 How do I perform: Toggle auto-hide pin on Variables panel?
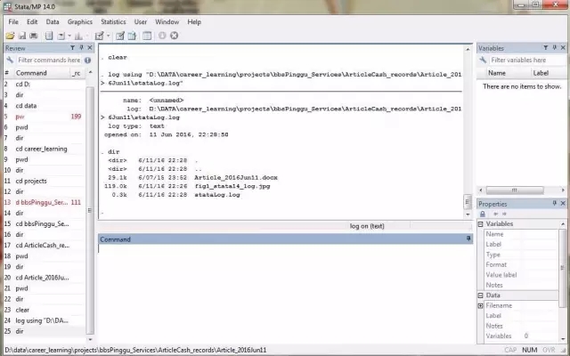[555, 47]
